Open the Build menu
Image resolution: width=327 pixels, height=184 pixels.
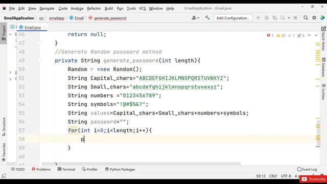tap(109, 8)
